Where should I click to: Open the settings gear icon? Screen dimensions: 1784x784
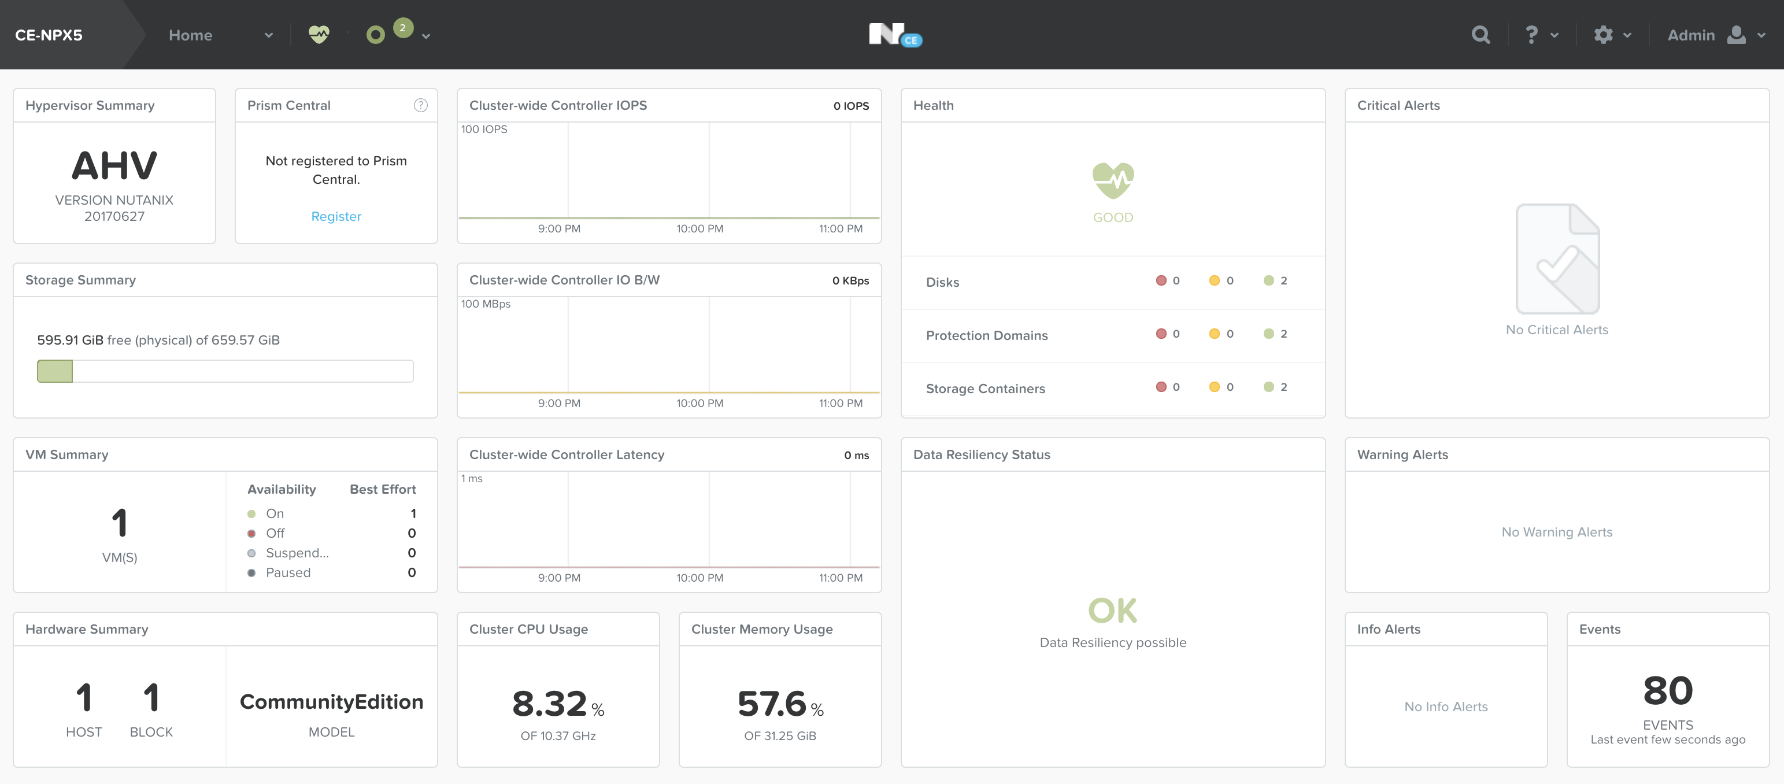tap(1603, 35)
